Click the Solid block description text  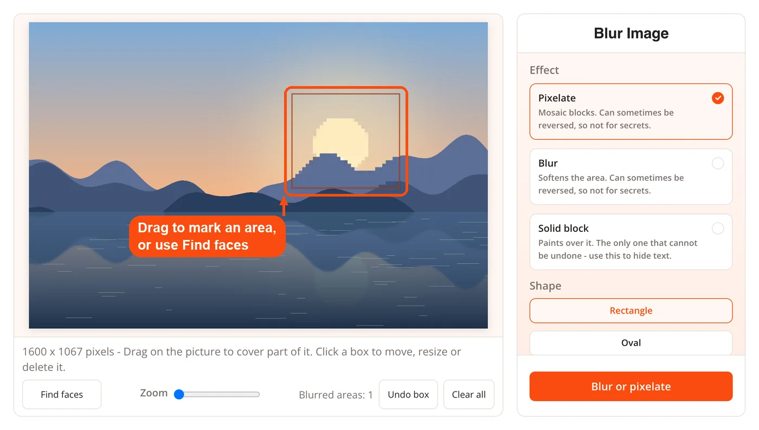[x=618, y=249]
